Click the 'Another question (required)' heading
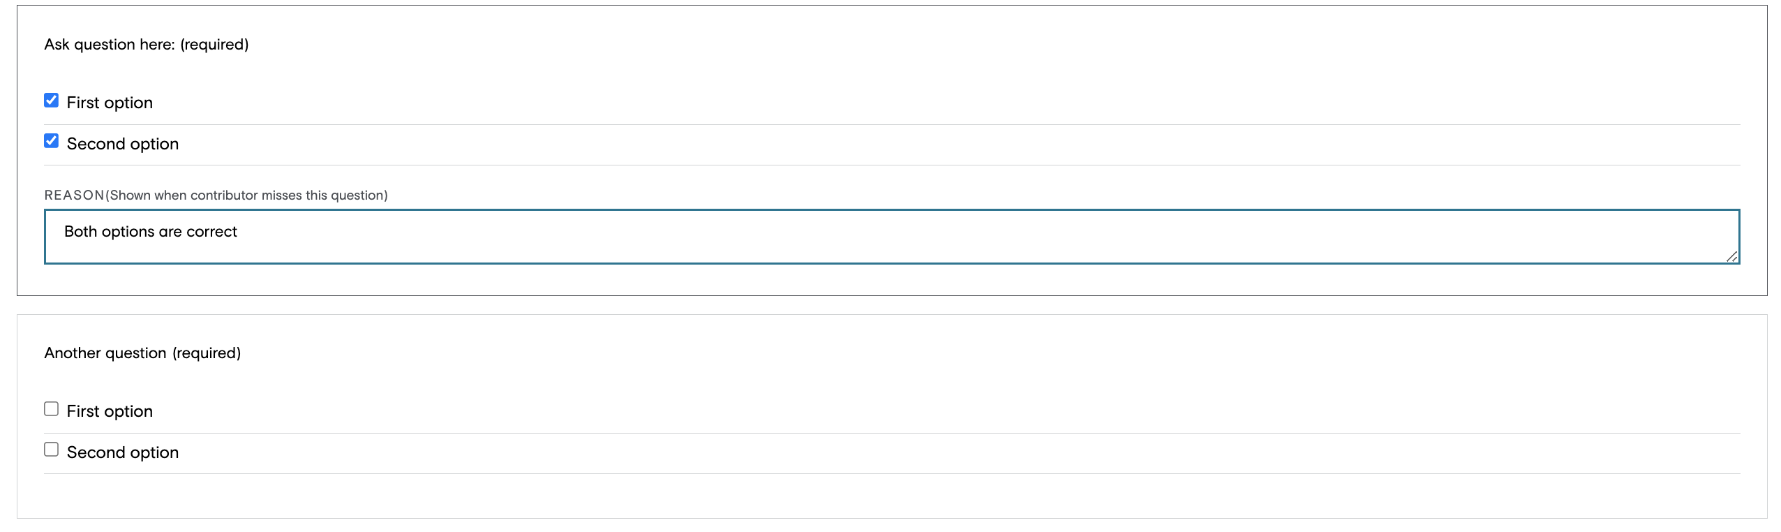The width and height of the screenshot is (1781, 532). click(142, 353)
